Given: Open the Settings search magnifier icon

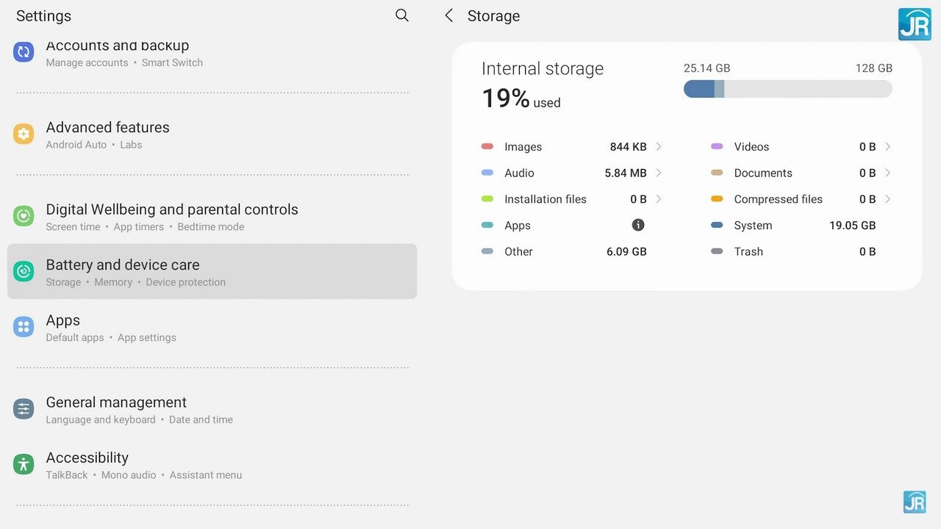Looking at the screenshot, I should 401,15.
